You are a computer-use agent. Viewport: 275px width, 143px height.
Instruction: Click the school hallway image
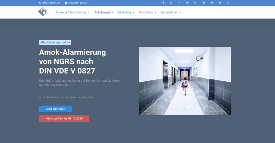click(185, 81)
